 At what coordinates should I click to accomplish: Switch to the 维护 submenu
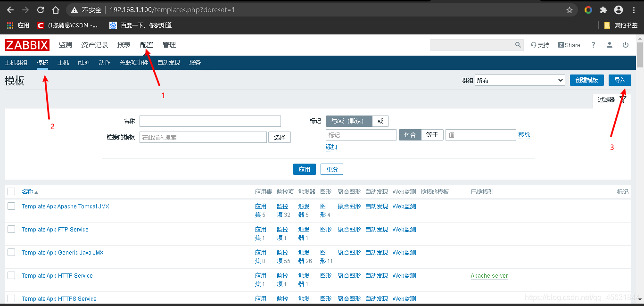pos(84,62)
